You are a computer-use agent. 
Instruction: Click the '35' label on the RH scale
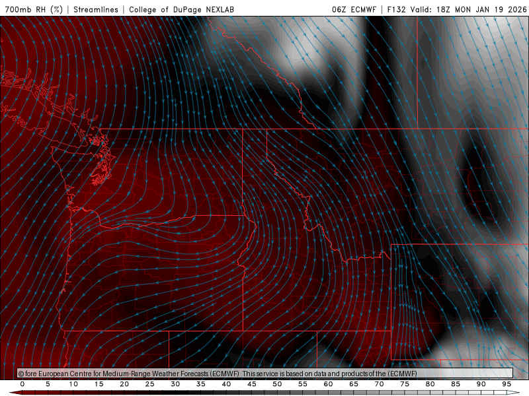pos(201,384)
